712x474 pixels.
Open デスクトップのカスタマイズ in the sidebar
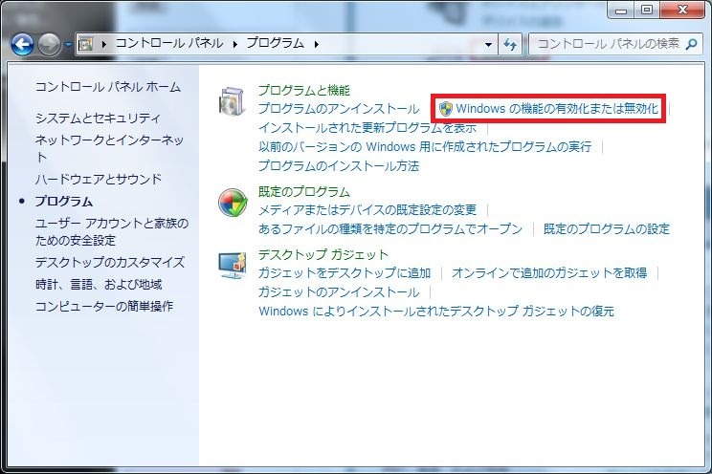pyautogui.click(x=110, y=262)
